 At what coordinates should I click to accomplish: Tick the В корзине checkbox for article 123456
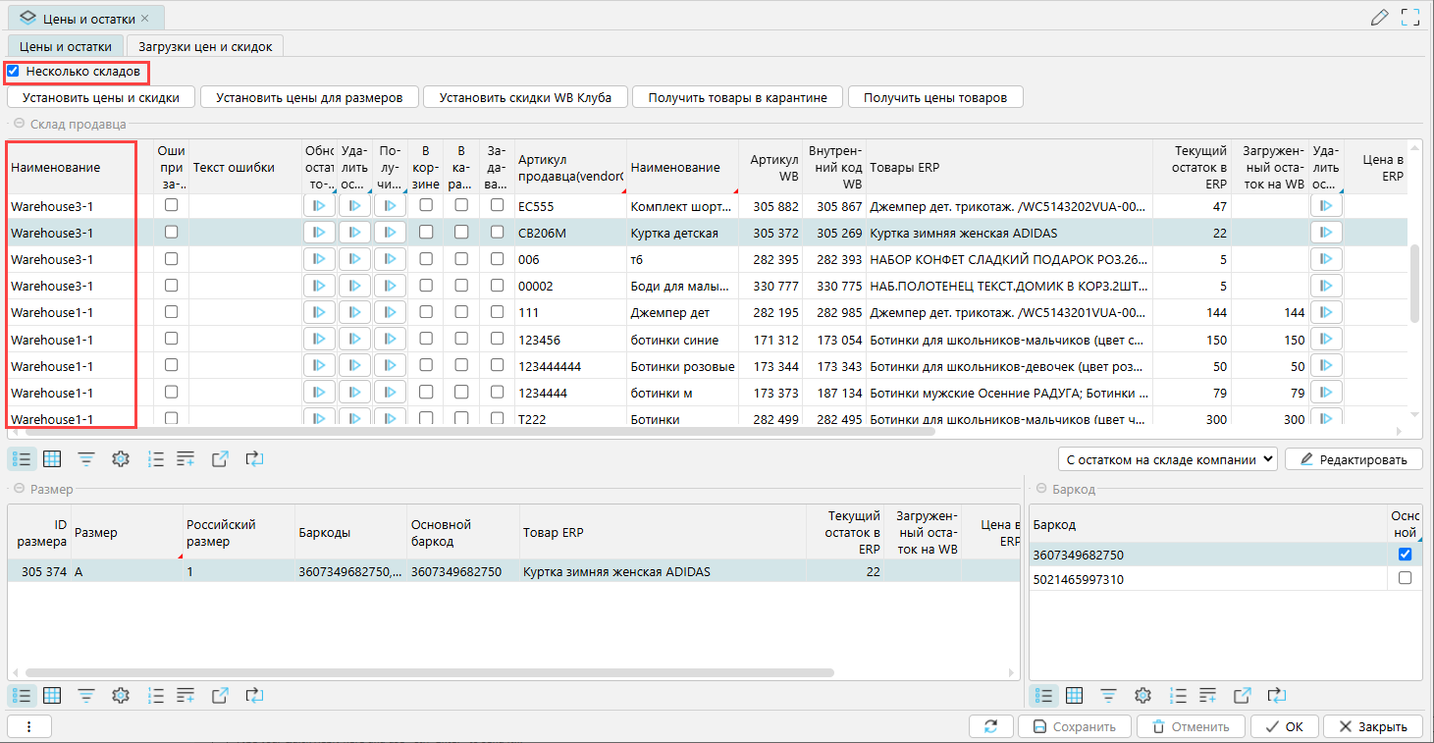click(426, 339)
